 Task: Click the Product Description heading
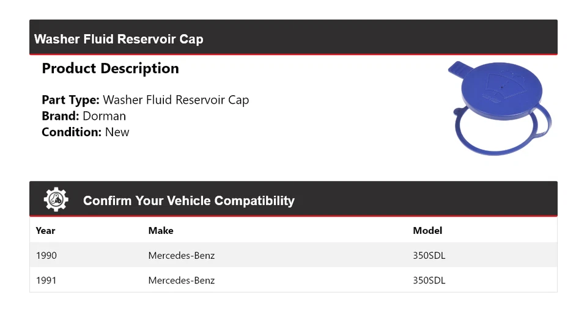110,68
